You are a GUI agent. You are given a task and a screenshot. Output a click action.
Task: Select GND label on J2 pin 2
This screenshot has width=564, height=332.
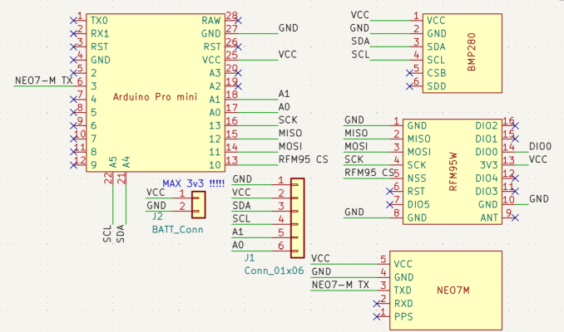click(x=156, y=206)
